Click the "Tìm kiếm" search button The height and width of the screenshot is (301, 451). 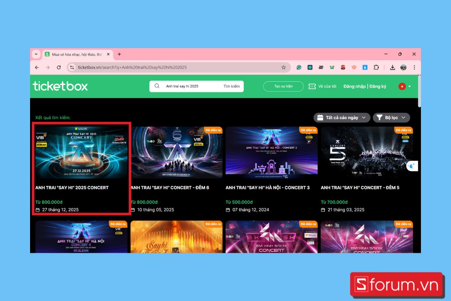coord(232,86)
